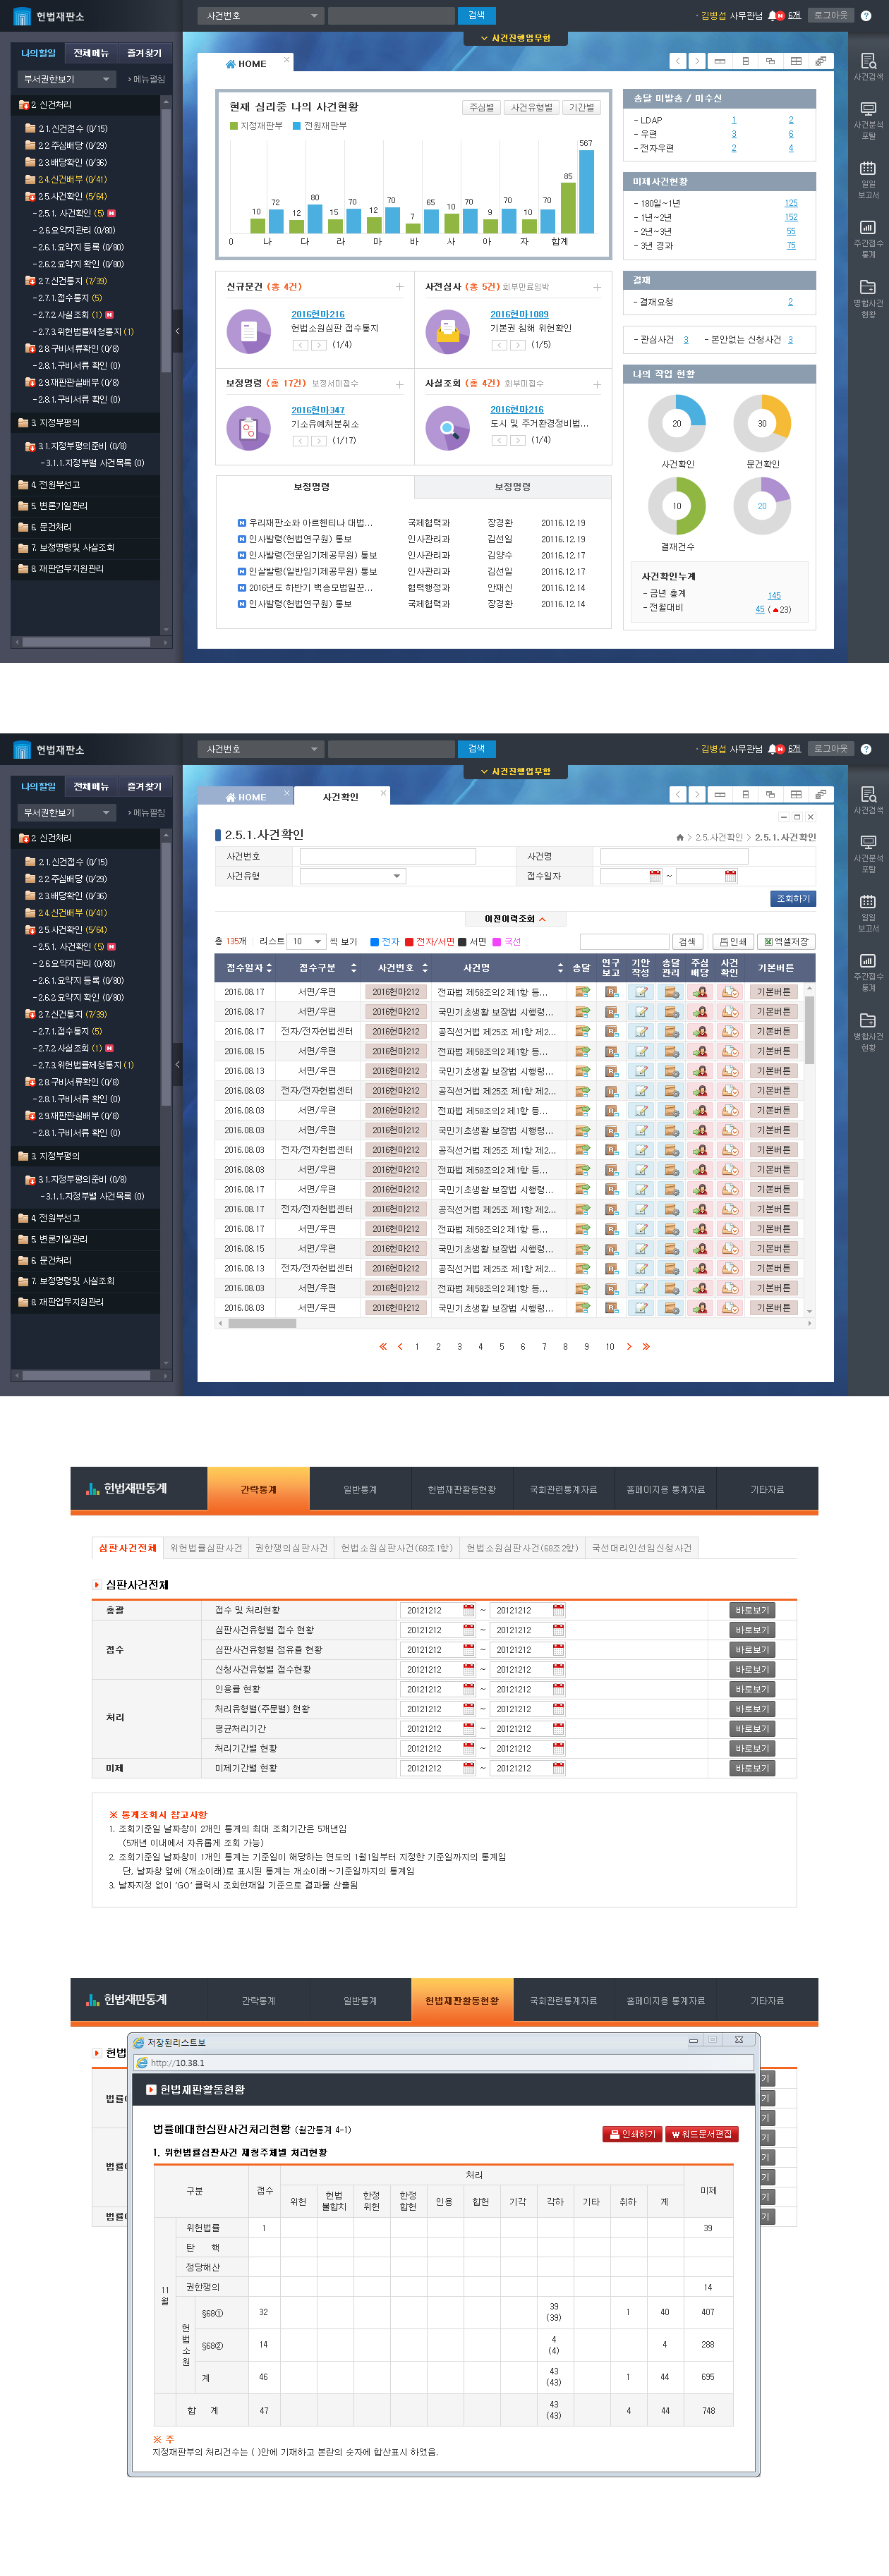Open the 리스트 10 rows-per-page dropdown
Viewport: 889px width, 2576px height.
(x=306, y=941)
